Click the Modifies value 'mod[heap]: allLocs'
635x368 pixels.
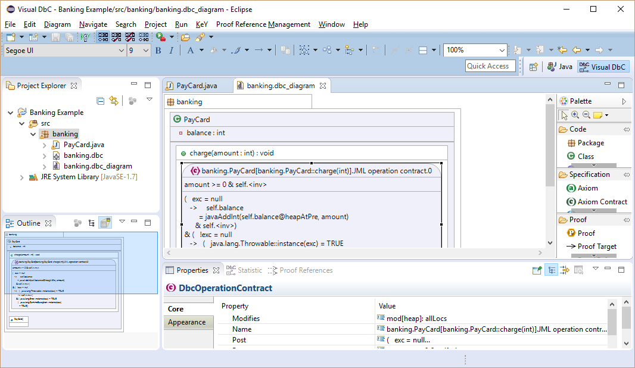click(417, 319)
